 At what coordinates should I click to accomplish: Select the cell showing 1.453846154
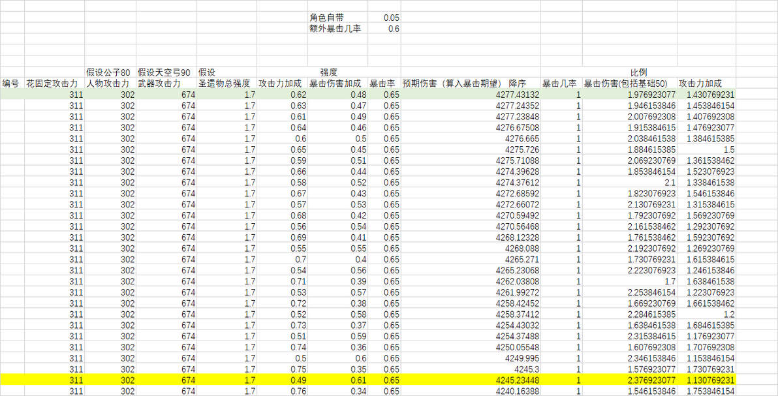pyautogui.click(x=707, y=105)
